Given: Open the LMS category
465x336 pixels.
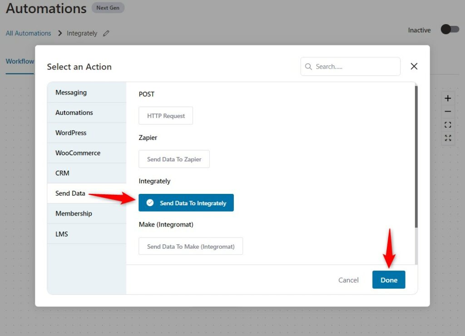Looking at the screenshot, I should click(x=87, y=234).
